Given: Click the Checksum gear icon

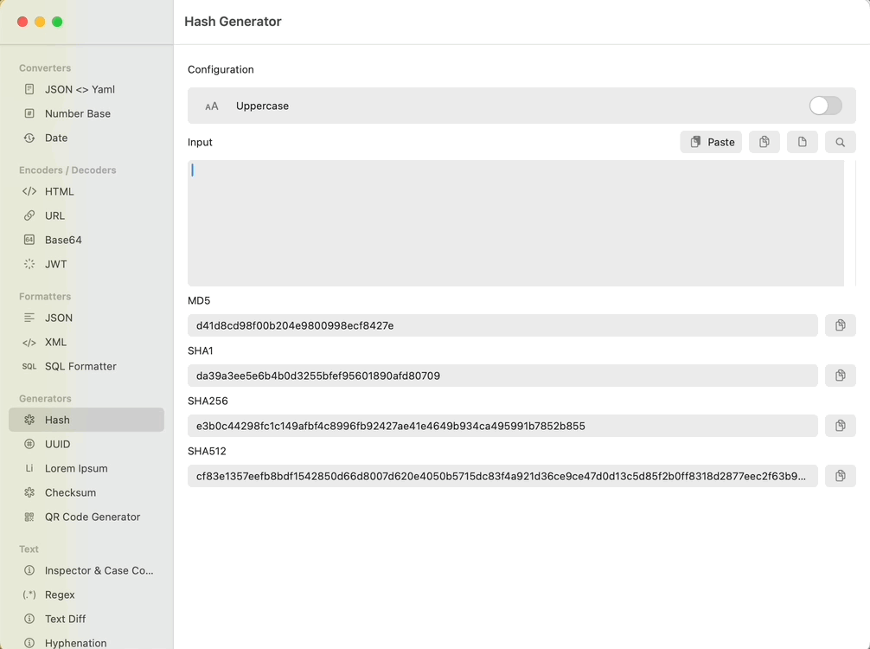Looking at the screenshot, I should (x=29, y=492).
